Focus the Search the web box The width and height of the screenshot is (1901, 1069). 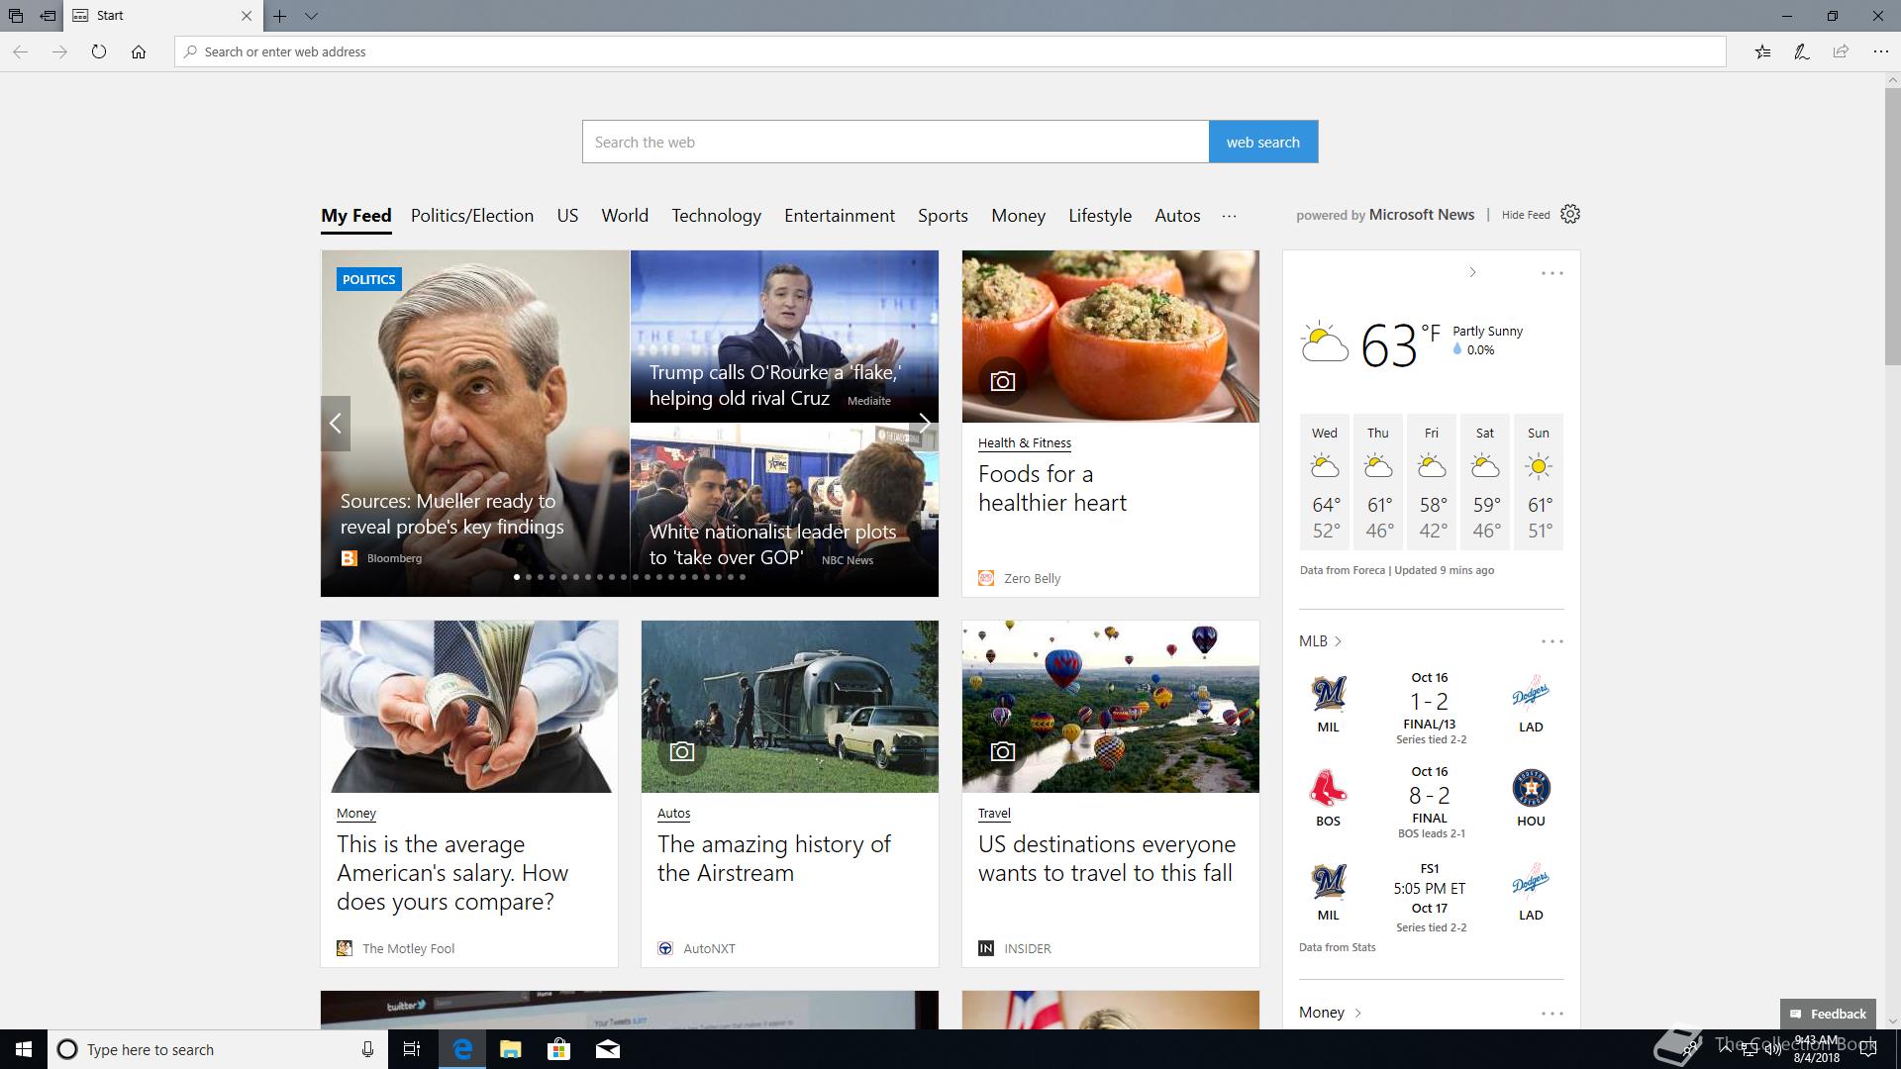[x=895, y=142]
